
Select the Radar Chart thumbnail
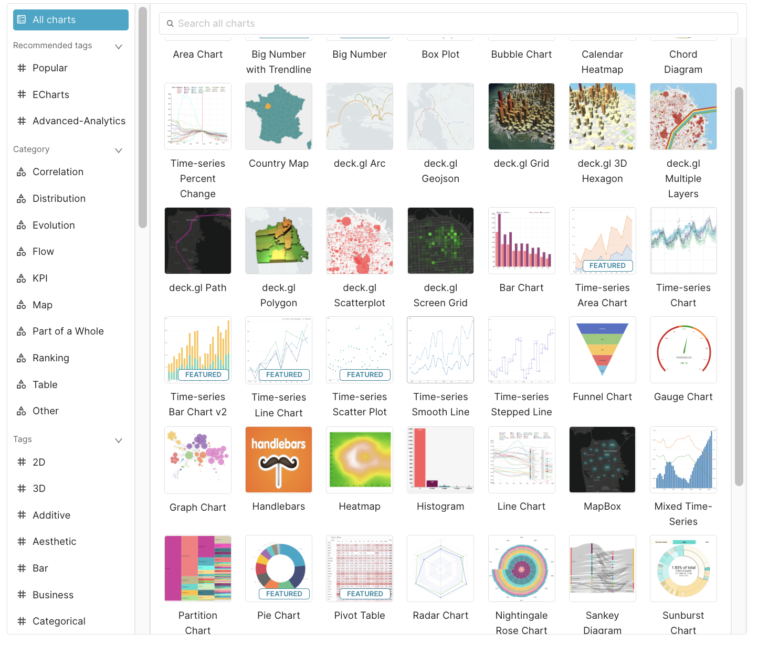pyautogui.click(x=440, y=568)
